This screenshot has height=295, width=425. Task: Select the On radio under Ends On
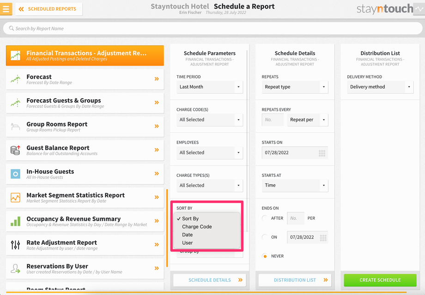point(265,237)
